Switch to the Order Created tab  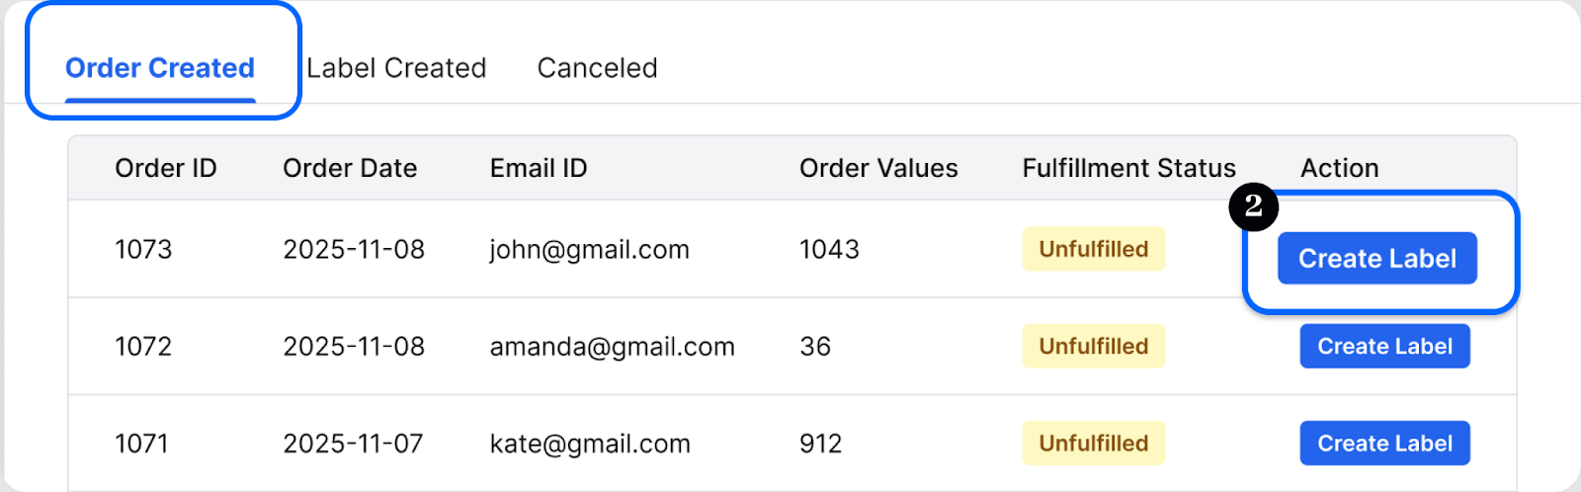(160, 68)
